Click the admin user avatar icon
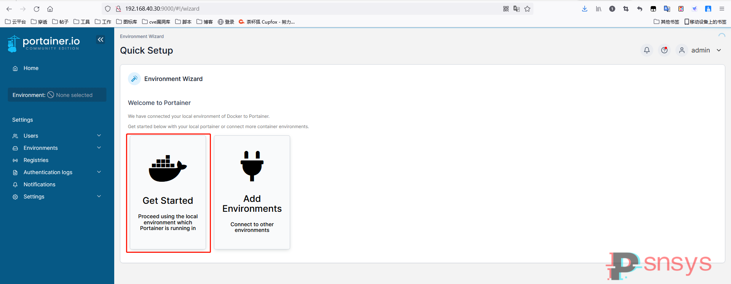This screenshot has height=284, width=731. [x=682, y=50]
